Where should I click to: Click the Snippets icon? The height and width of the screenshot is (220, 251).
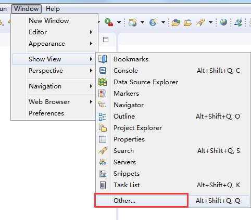(103, 174)
